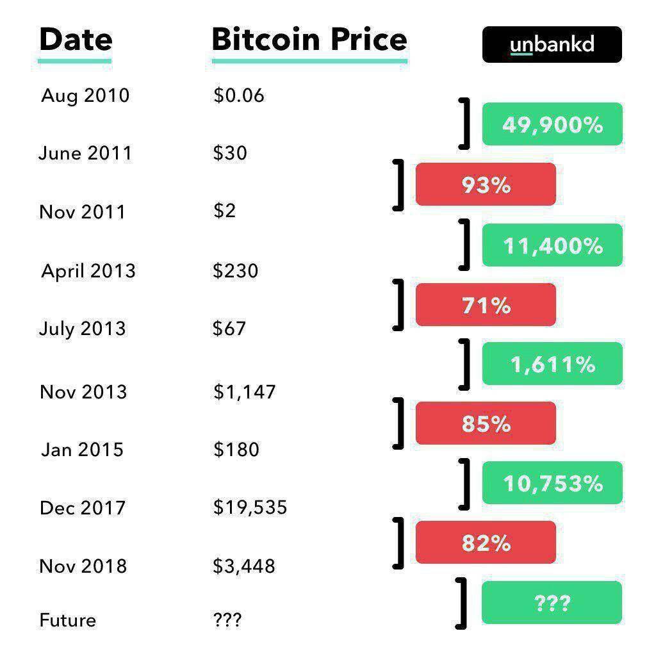
Task: Select the Future date label
Action: coord(68,620)
